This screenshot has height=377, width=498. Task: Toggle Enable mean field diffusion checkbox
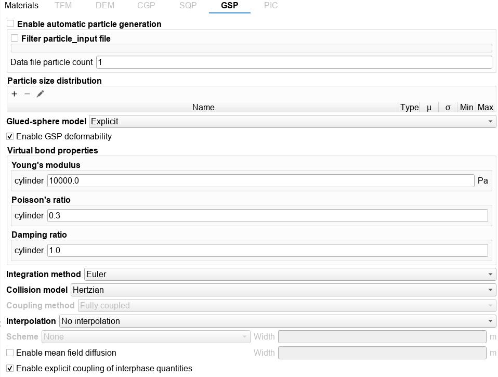pyautogui.click(x=10, y=353)
